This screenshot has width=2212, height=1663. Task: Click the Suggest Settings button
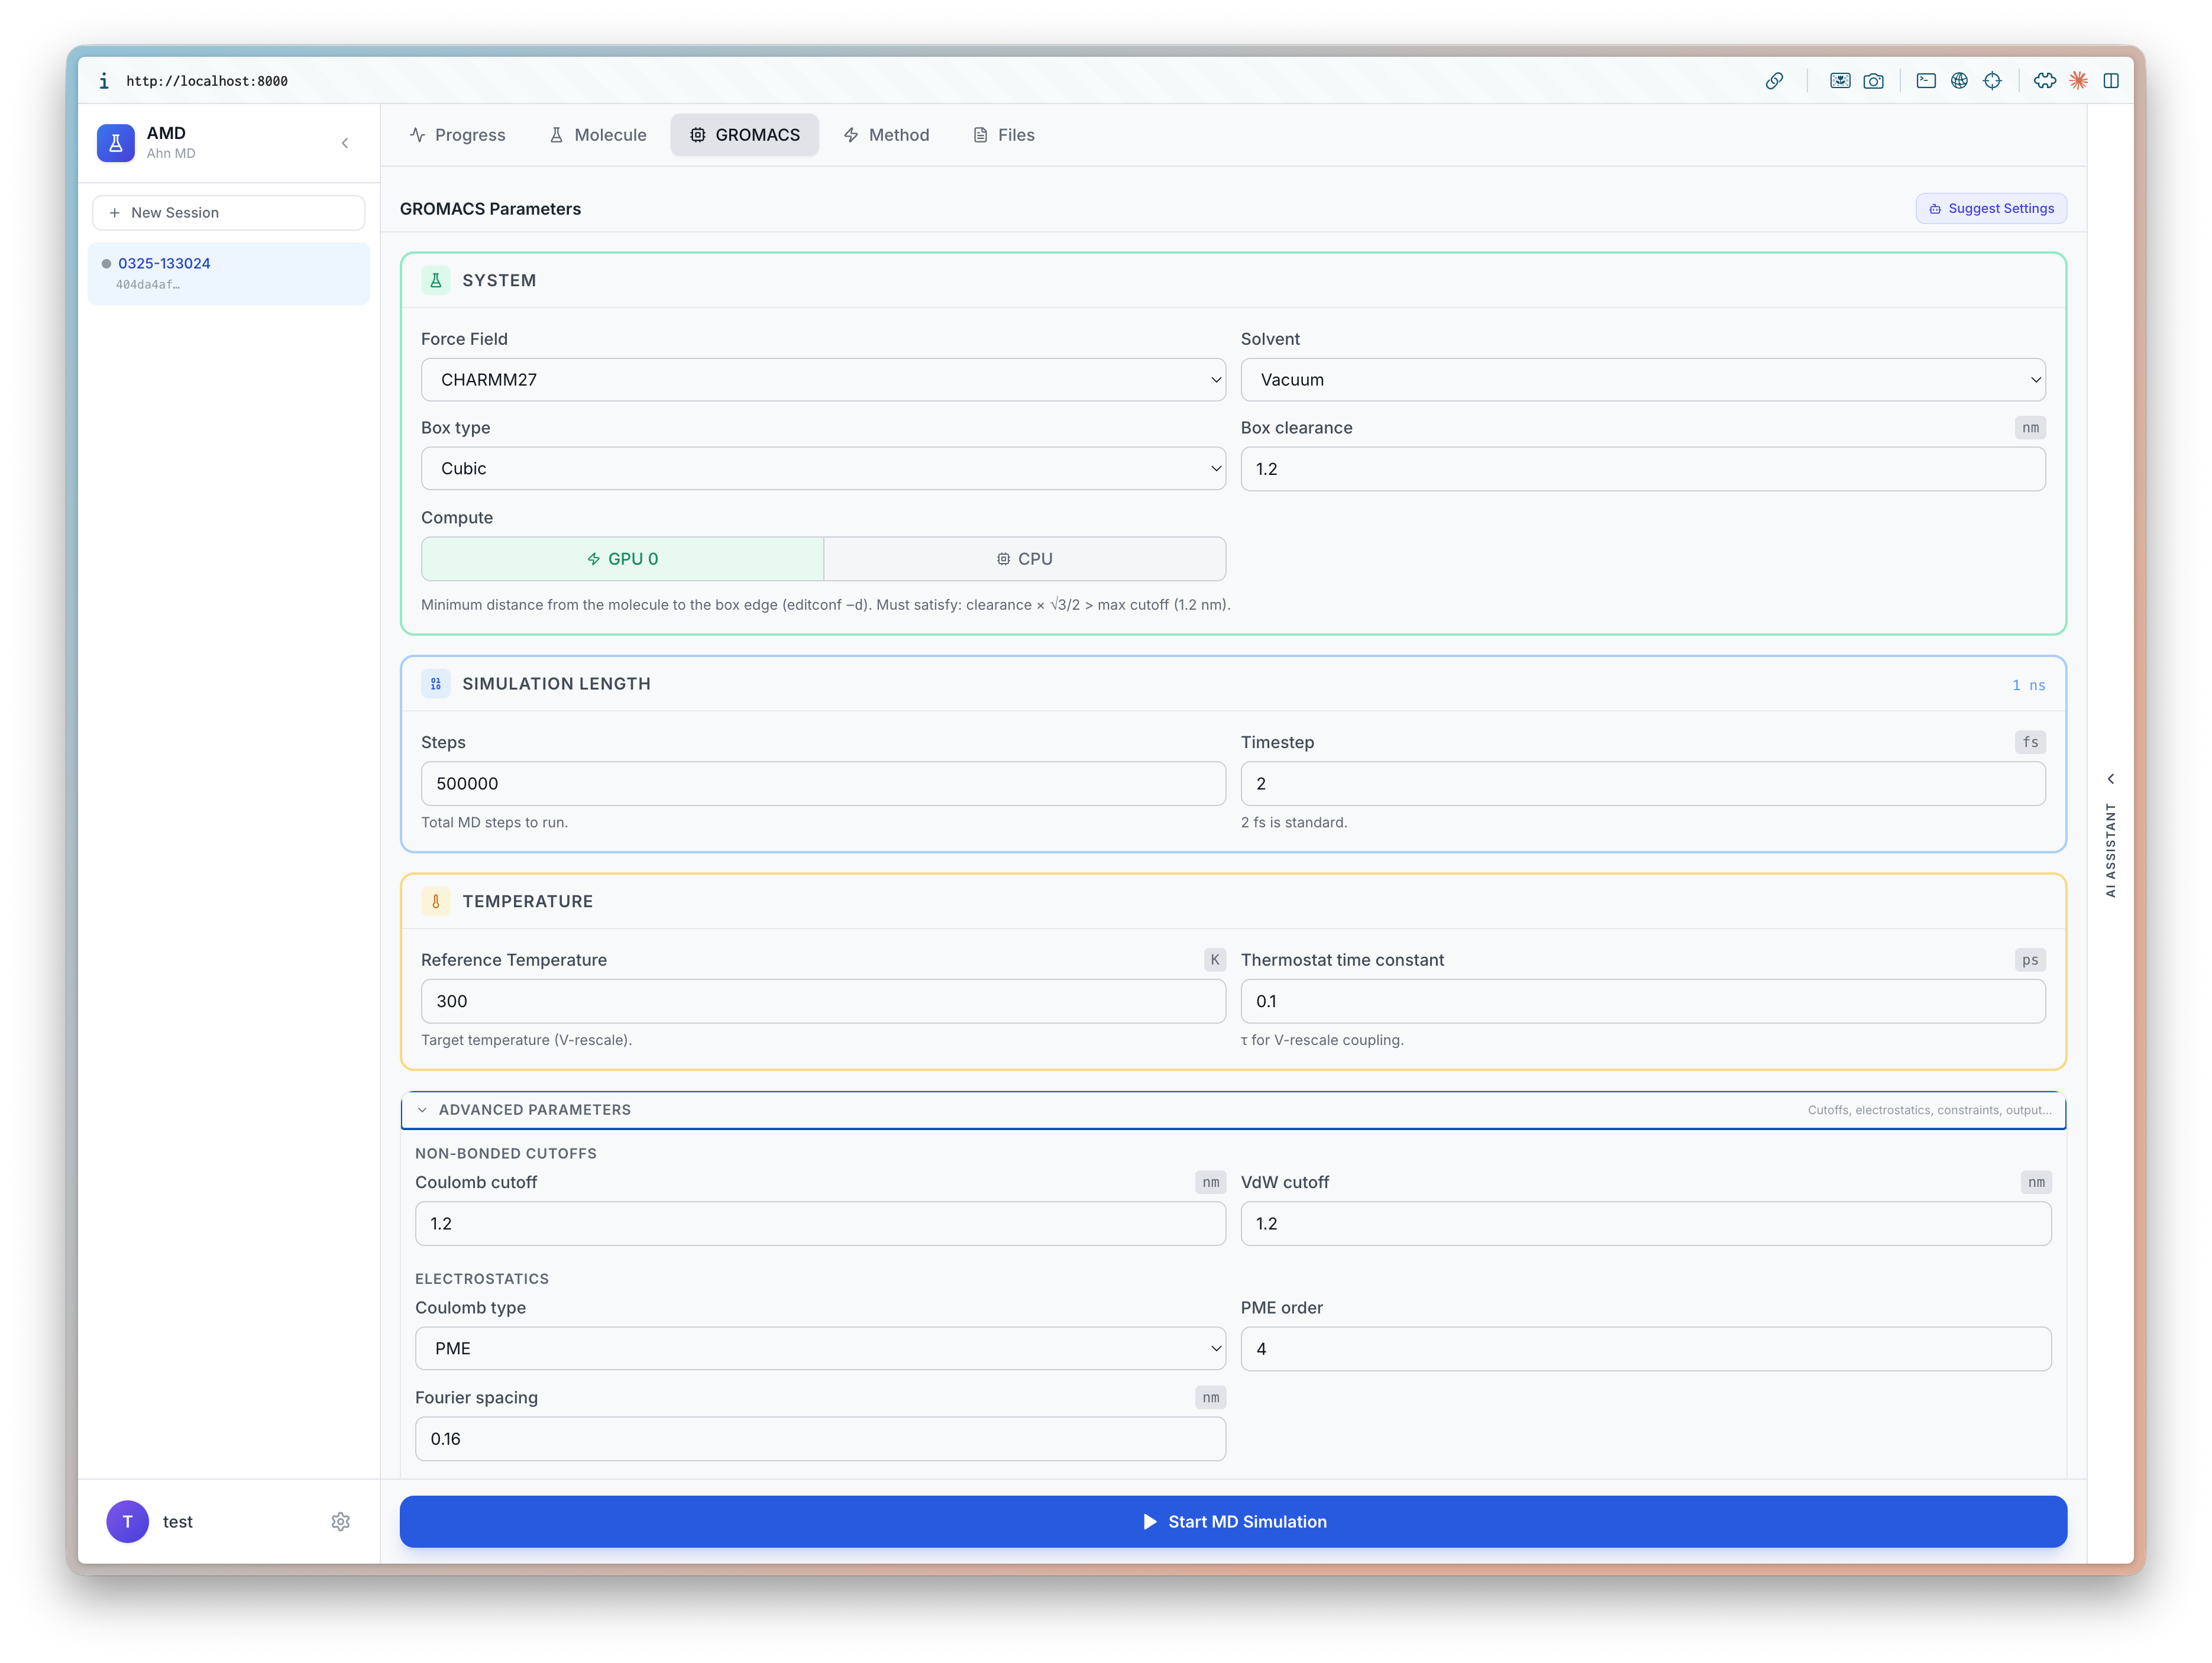click(x=1991, y=209)
